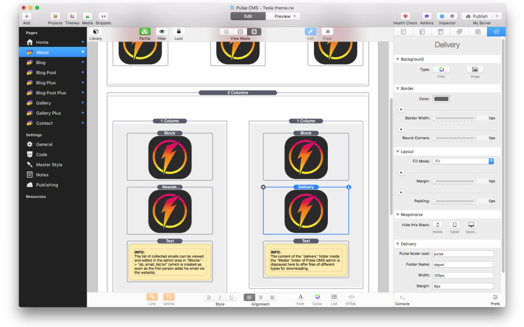This screenshot has width=524, height=327.
Task: Choose Image background type icon
Action: pyautogui.click(x=475, y=69)
